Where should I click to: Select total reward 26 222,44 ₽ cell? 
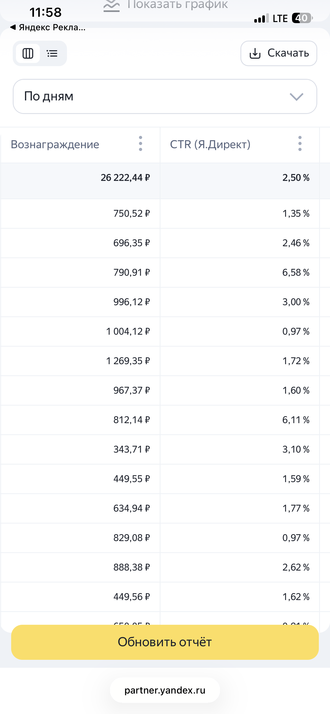125,178
